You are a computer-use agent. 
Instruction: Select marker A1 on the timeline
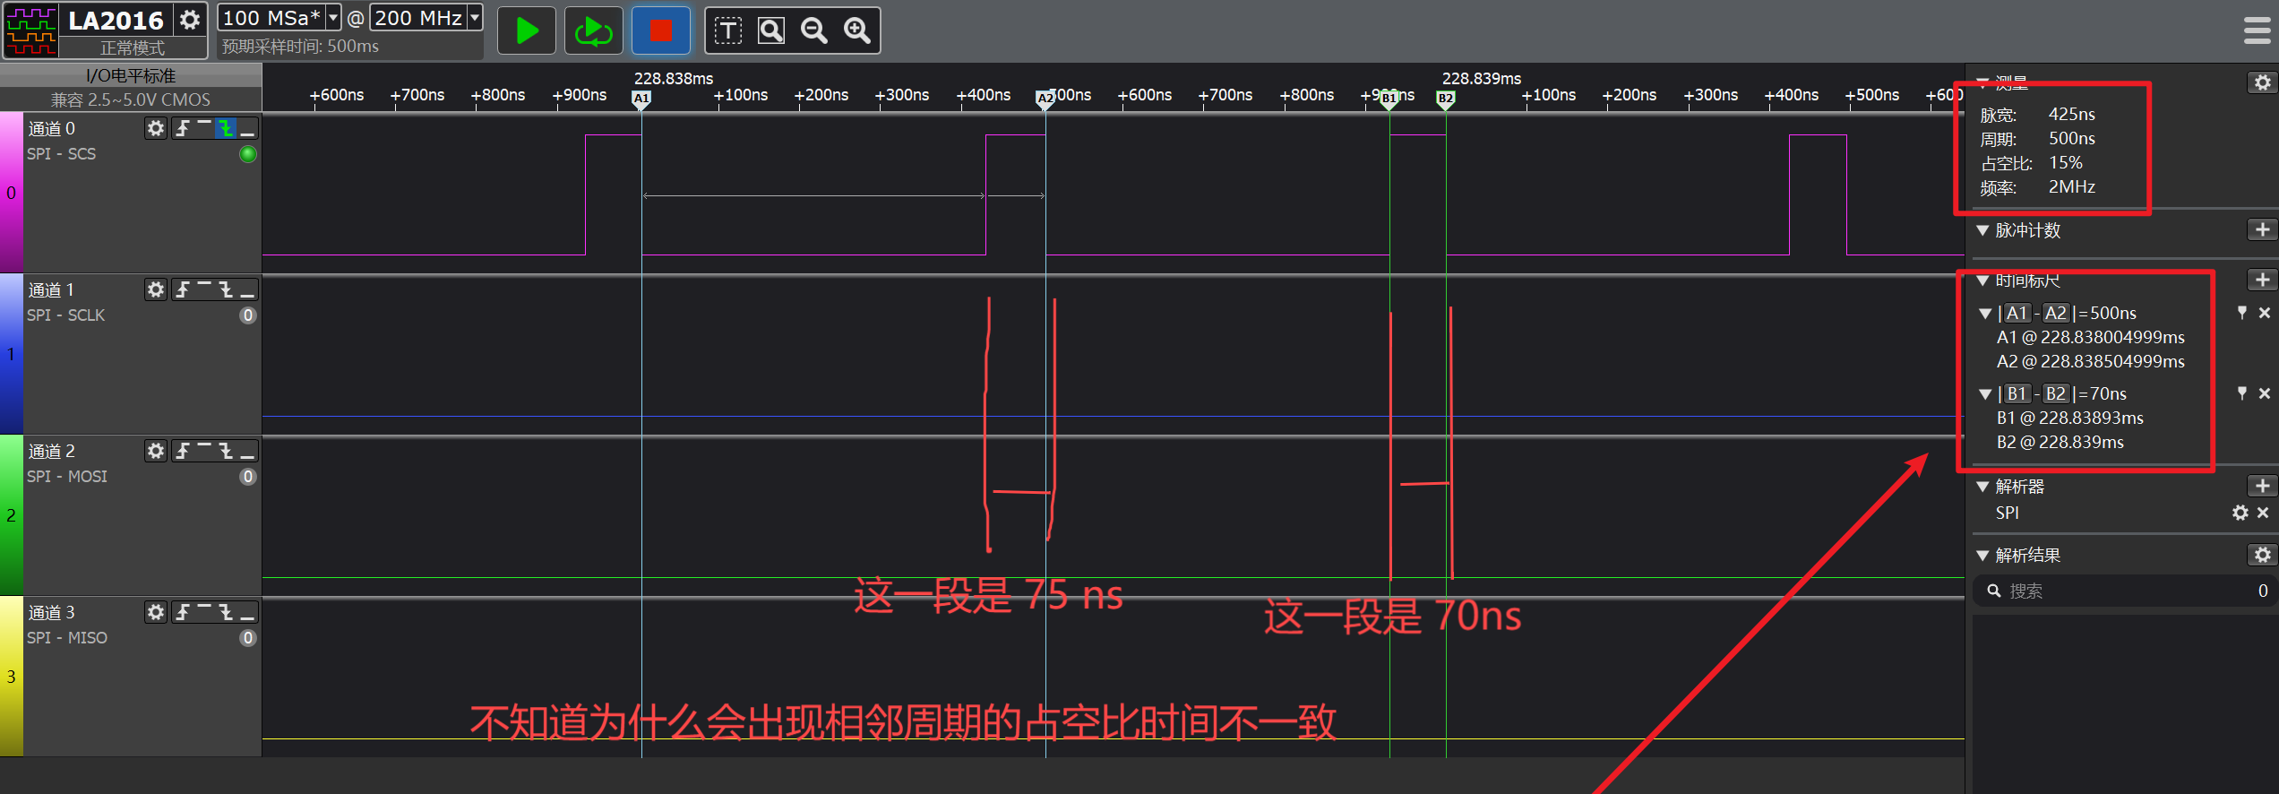click(x=641, y=99)
